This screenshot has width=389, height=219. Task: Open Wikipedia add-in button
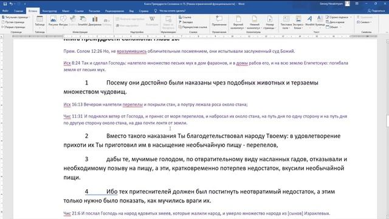click(x=152, y=21)
